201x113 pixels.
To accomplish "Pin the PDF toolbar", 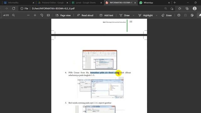I will click(200, 15).
